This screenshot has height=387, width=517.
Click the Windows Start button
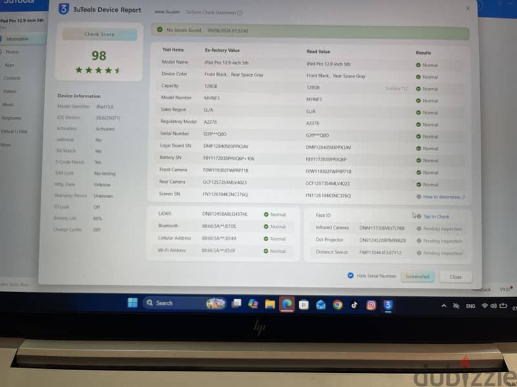(132, 303)
